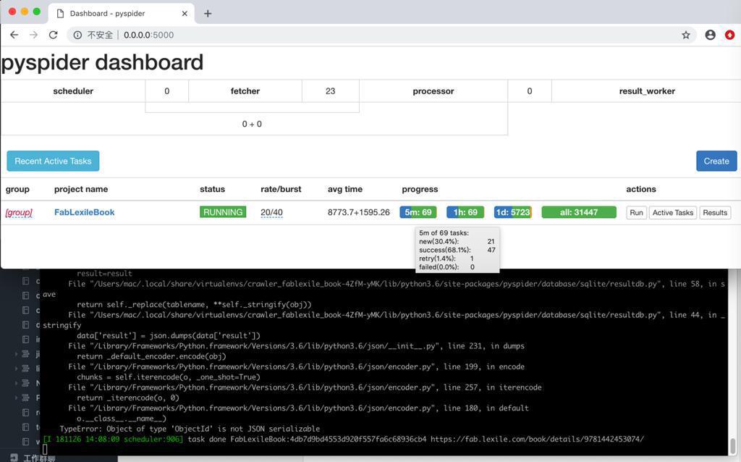This screenshot has width=741, height=462.
Task: Click the success(68.1%) line in tooltip
Action: coord(457,250)
